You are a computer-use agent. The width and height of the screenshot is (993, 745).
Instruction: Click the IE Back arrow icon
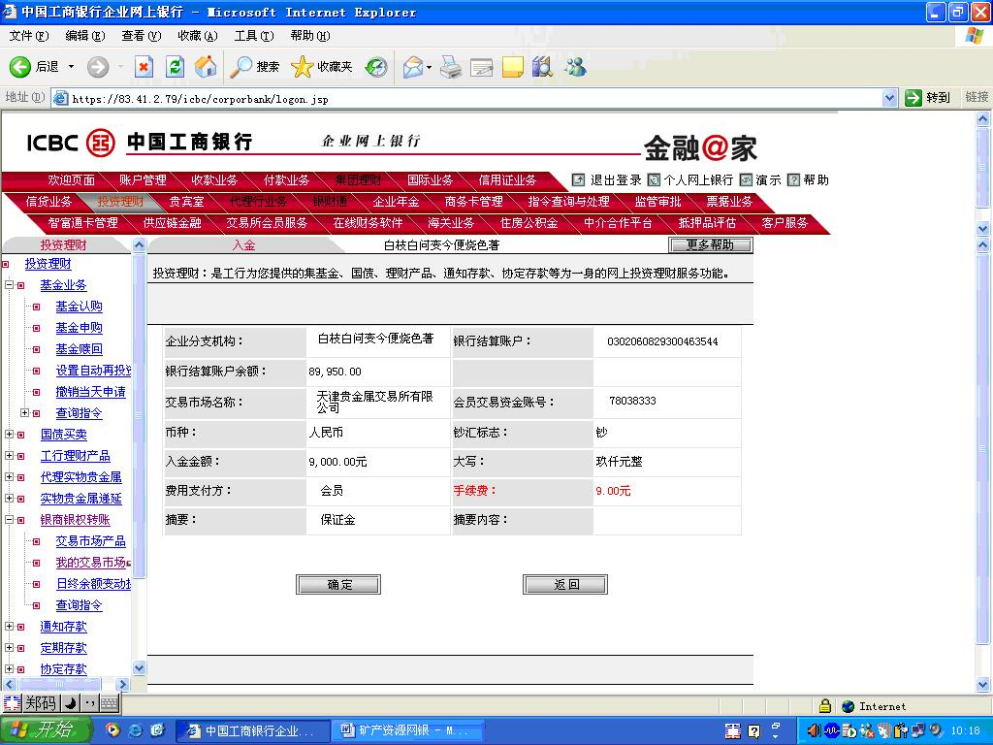coord(19,67)
